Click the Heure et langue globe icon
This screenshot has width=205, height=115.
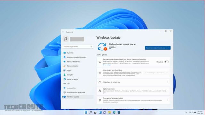(65, 79)
